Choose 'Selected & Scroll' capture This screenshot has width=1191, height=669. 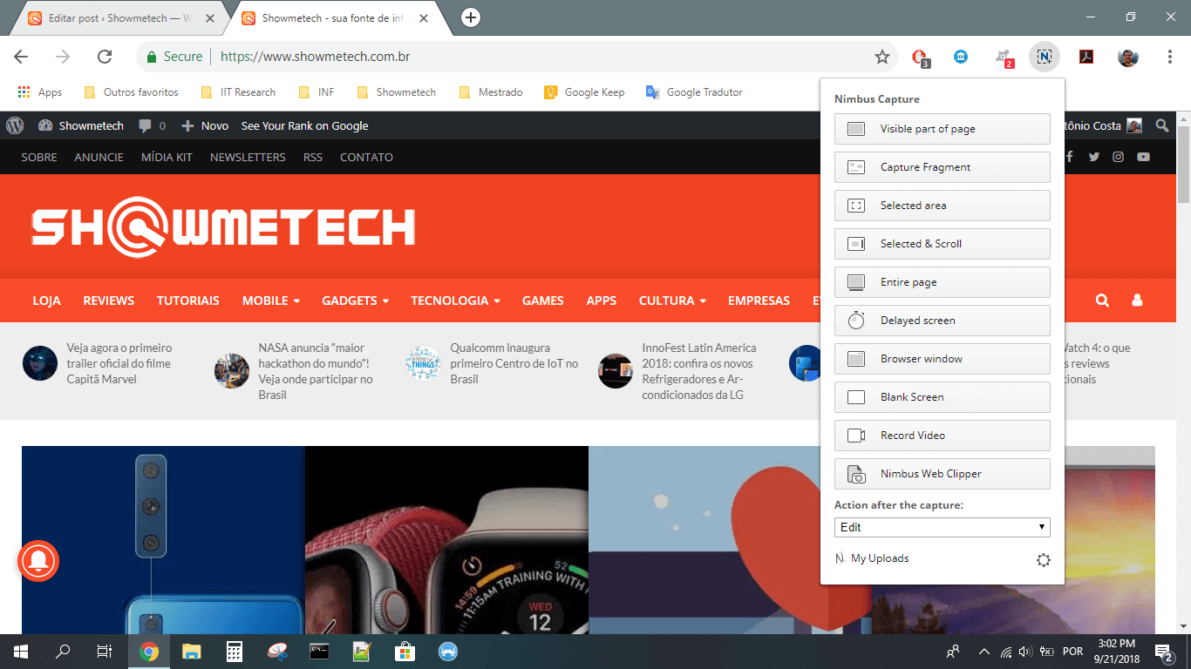tap(943, 244)
